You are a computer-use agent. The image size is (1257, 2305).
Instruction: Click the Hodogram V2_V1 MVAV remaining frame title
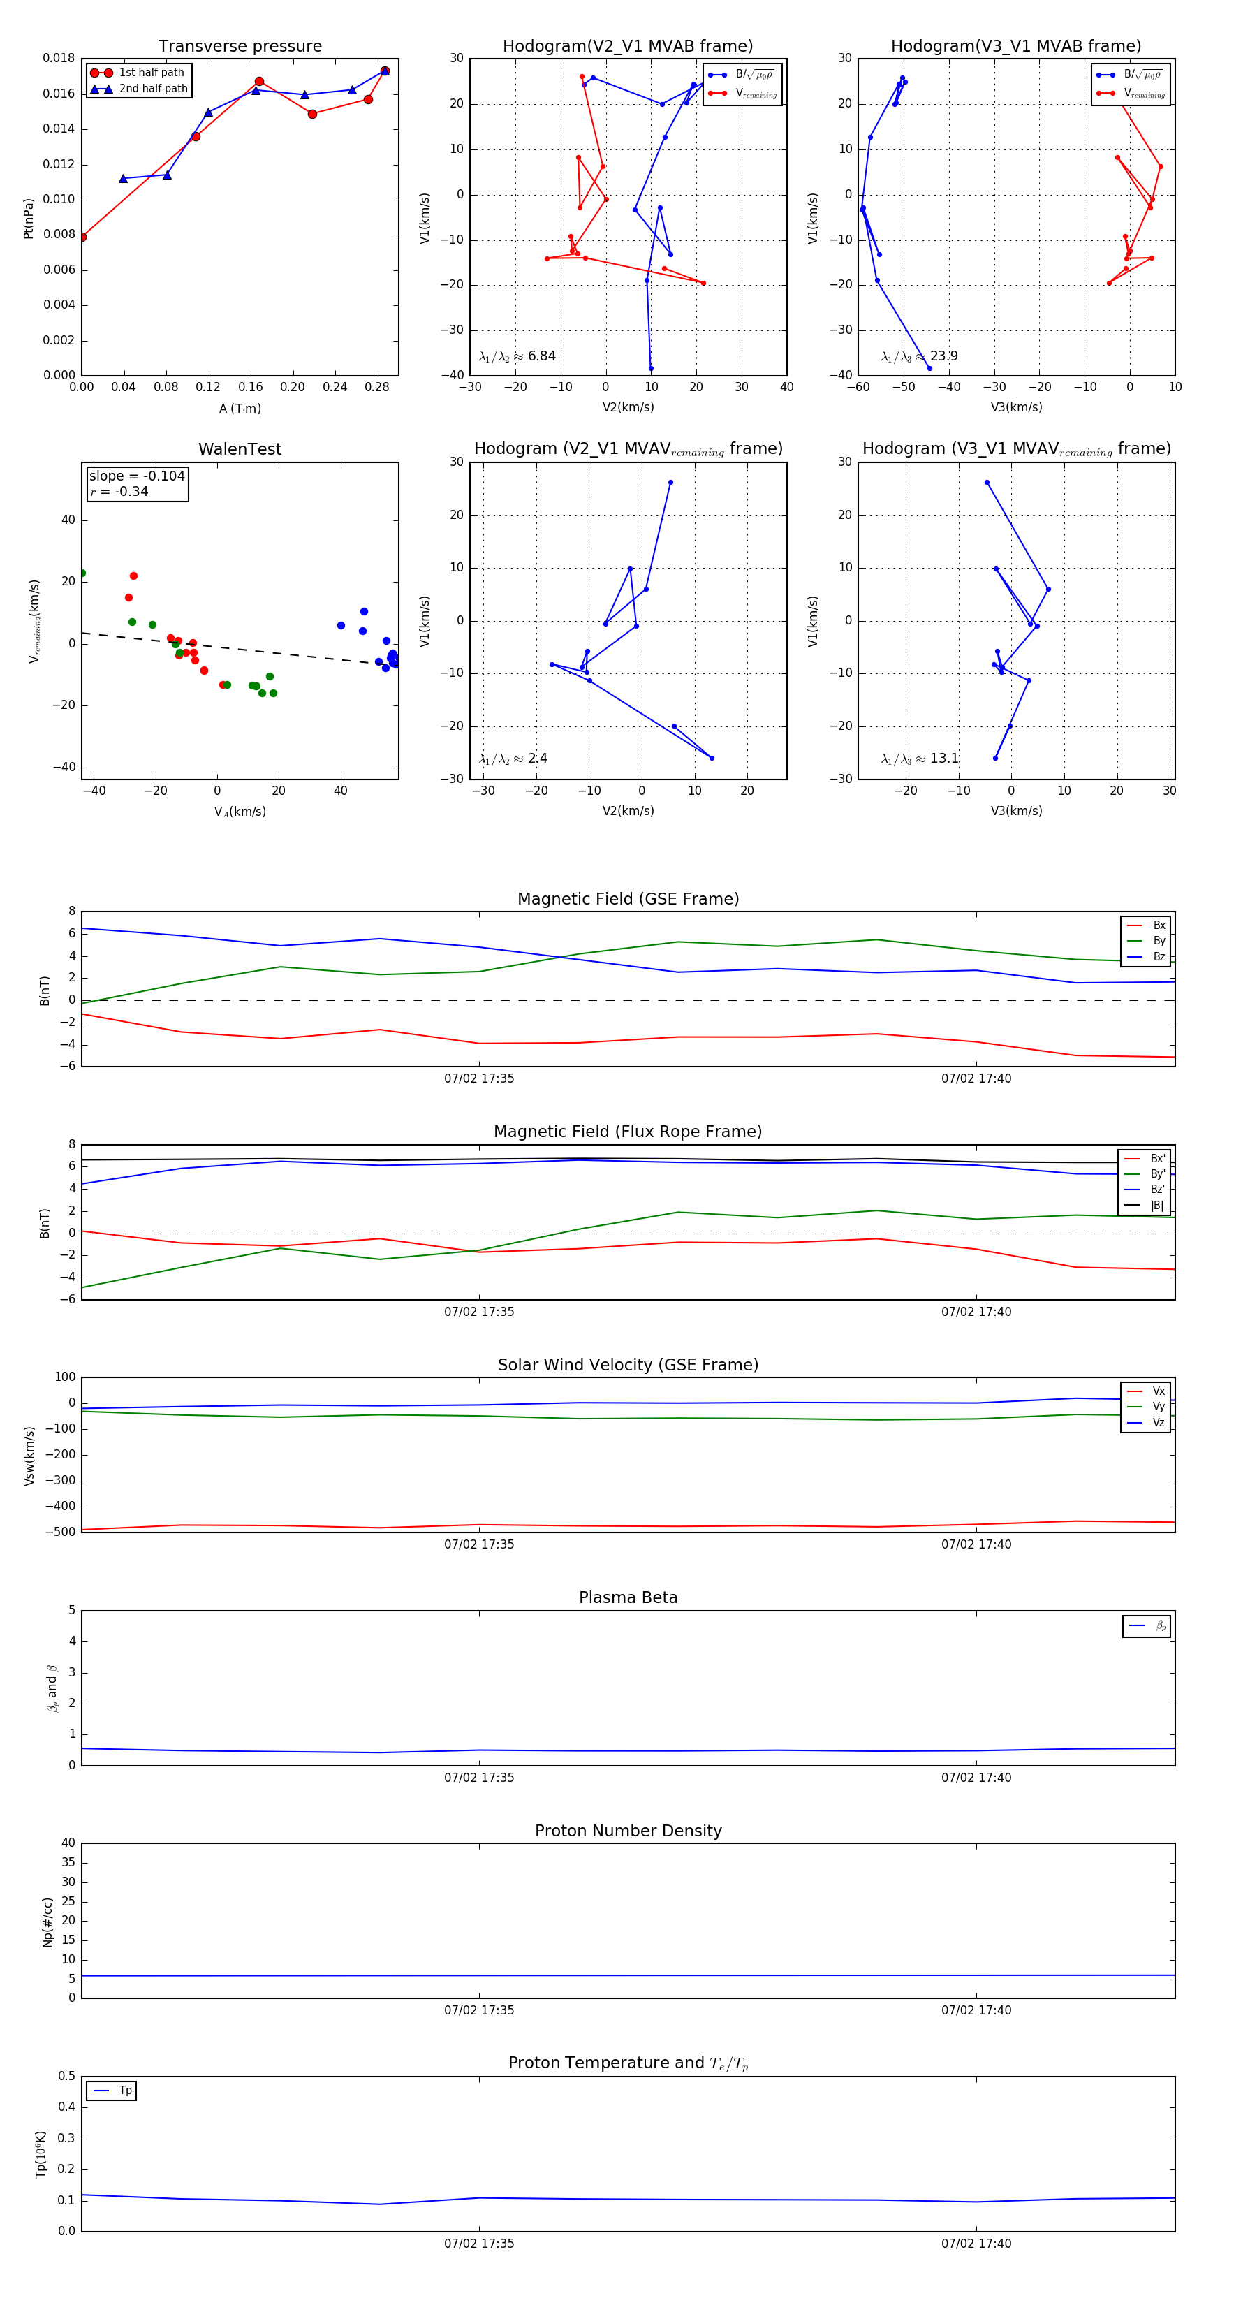pyautogui.click(x=628, y=449)
